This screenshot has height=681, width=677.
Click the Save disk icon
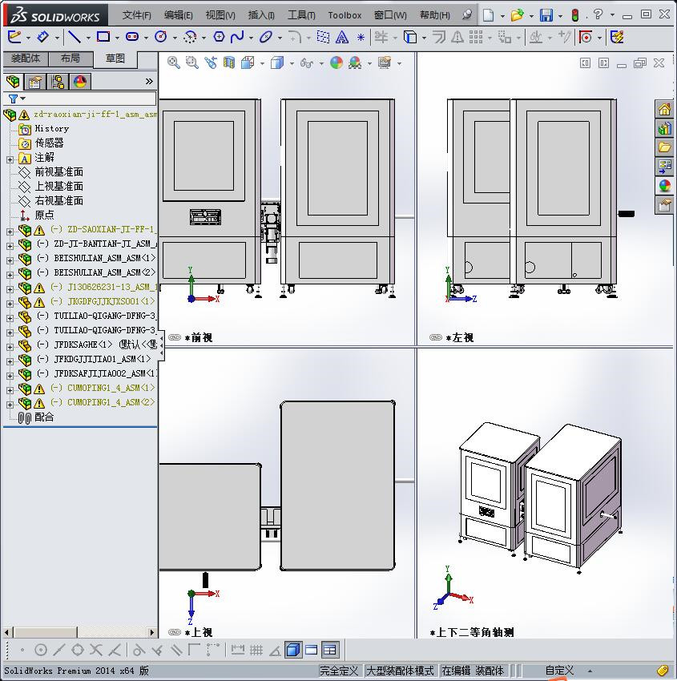pyautogui.click(x=546, y=15)
